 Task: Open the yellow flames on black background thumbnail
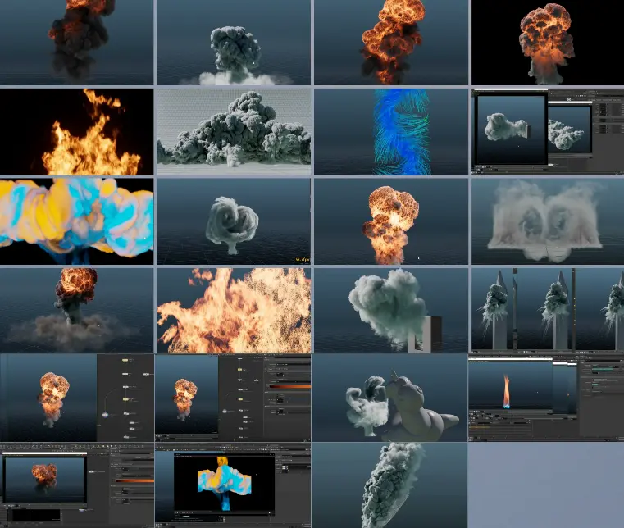click(x=76, y=132)
